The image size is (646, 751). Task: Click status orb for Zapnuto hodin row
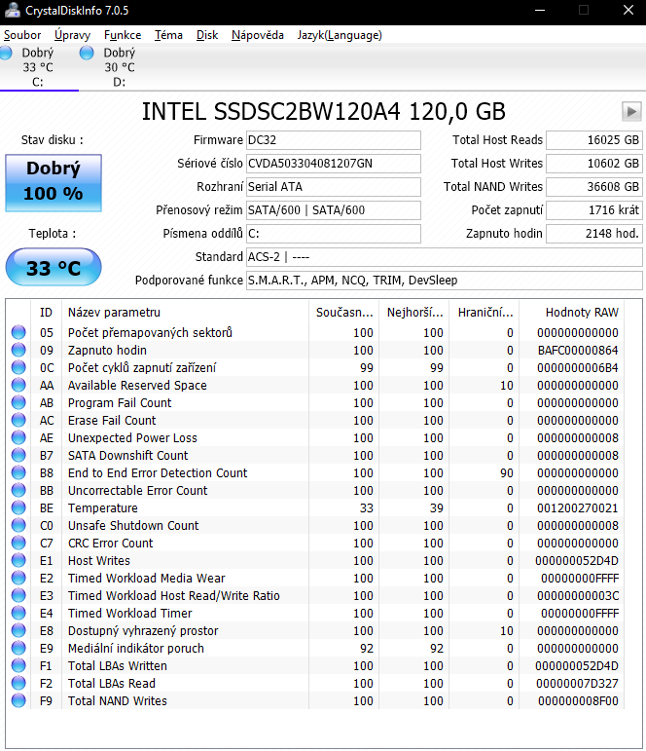18,351
